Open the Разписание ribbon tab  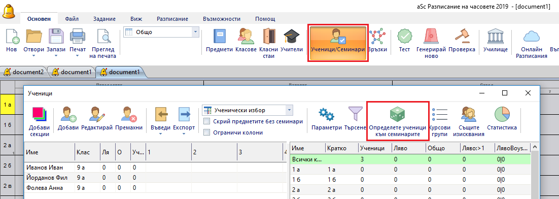172,19
